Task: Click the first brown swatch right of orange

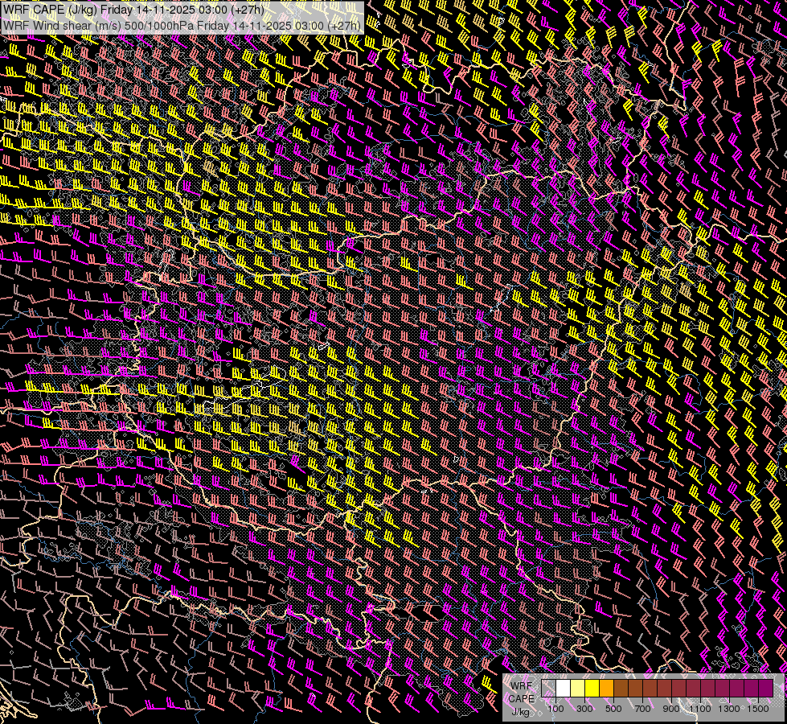Action: tap(621, 688)
